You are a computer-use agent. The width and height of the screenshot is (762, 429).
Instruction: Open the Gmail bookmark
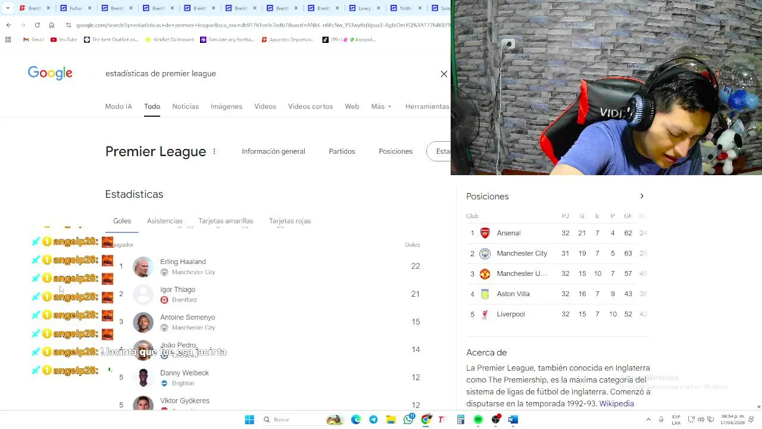pyautogui.click(x=33, y=40)
